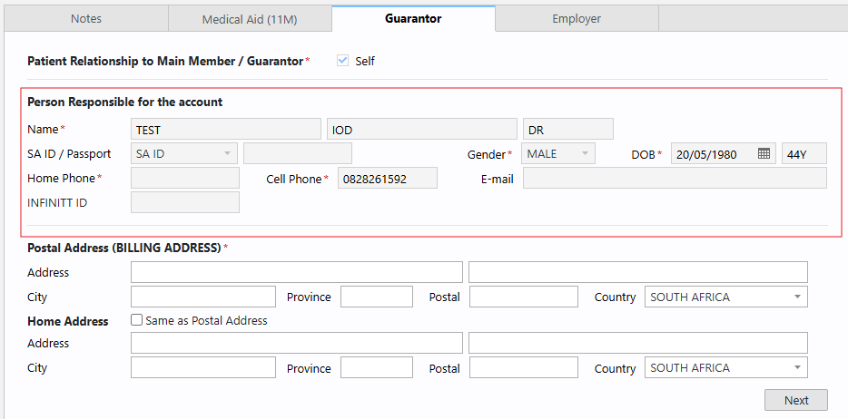848x419 pixels.
Task: Click the name field containing TEST
Action: pos(225,130)
